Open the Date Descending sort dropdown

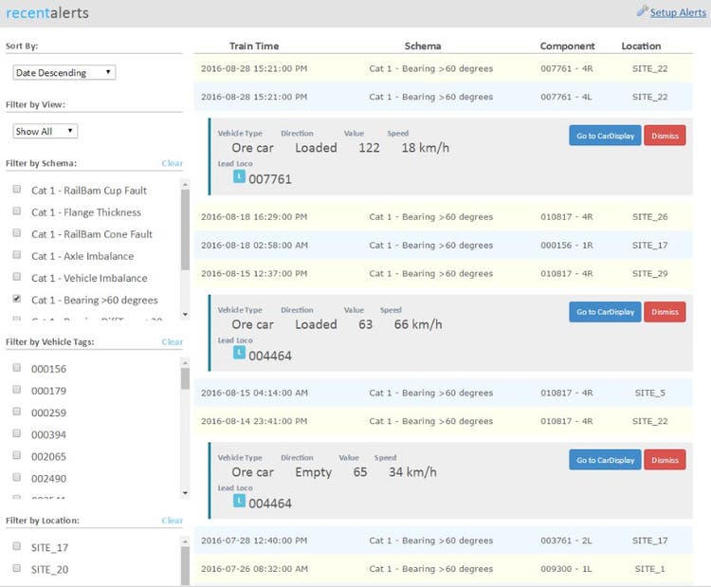click(x=64, y=73)
